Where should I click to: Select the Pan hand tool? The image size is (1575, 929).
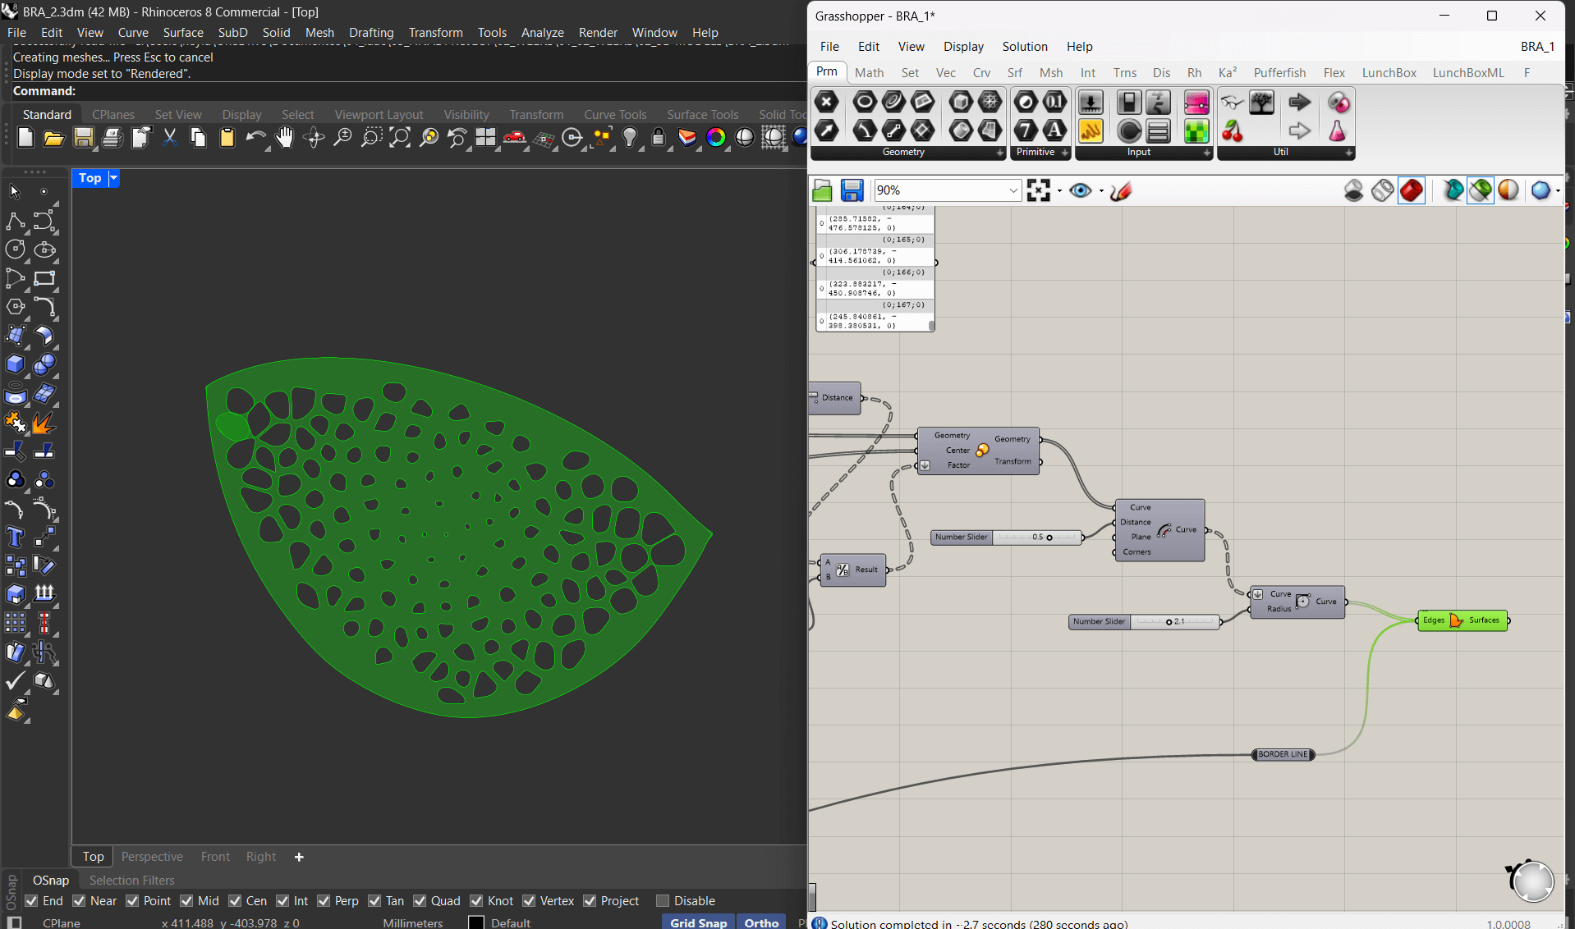coord(284,138)
